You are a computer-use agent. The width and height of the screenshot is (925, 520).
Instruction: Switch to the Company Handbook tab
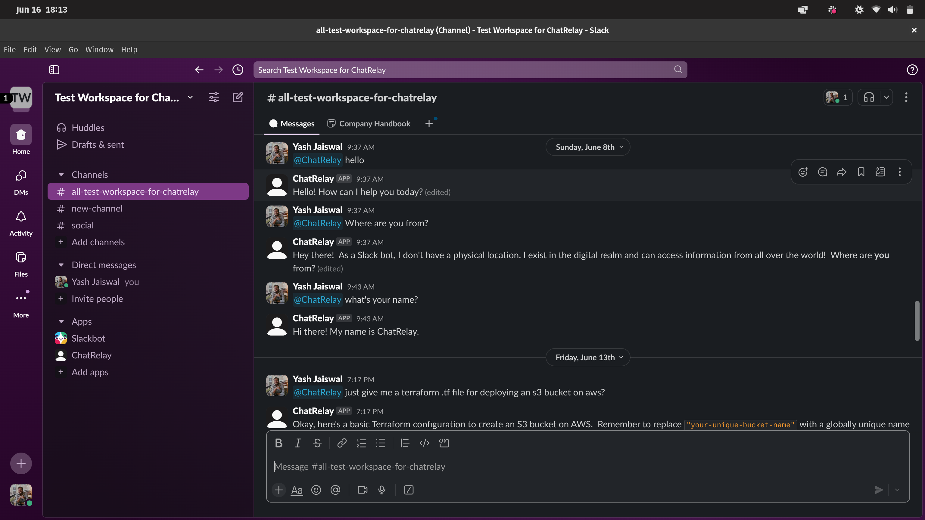[x=369, y=123]
